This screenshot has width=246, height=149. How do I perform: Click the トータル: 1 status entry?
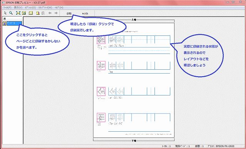point(166,146)
